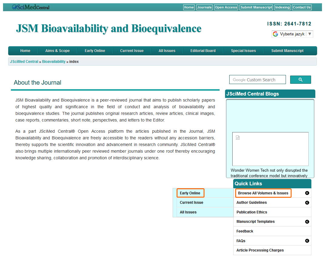Open the Special Issues tab
The height and width of the screenshot is (263, 325).
coord(243,51)
